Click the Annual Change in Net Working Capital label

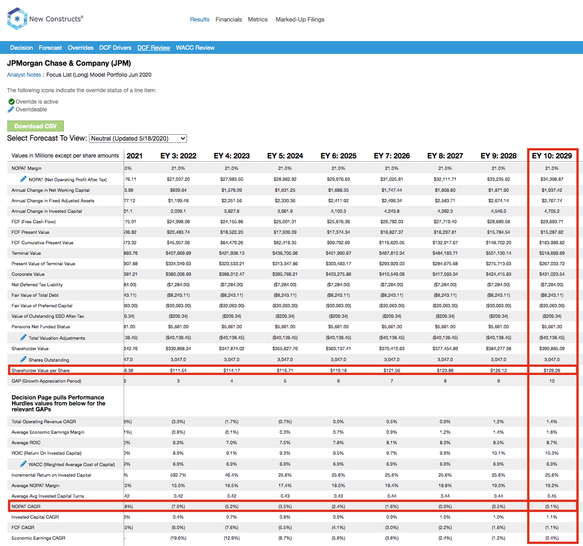coord(51,190)
